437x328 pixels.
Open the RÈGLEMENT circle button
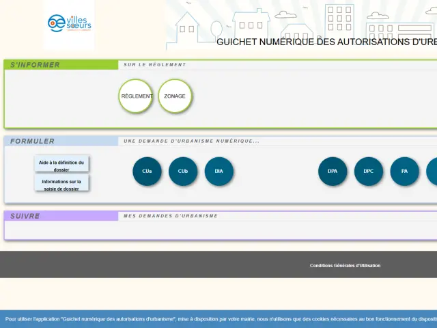tap(137, 96)
